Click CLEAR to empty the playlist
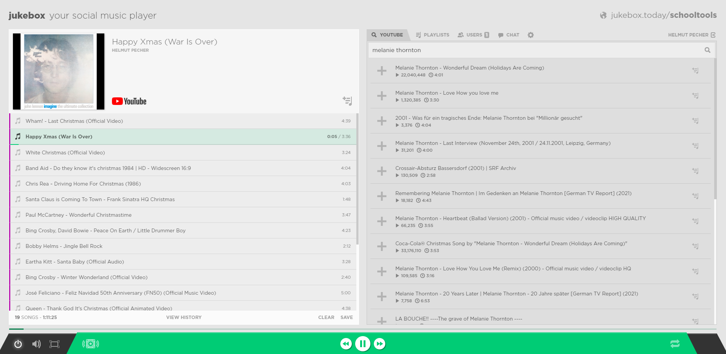Screen dimensions: 726x354 point(326,317)
